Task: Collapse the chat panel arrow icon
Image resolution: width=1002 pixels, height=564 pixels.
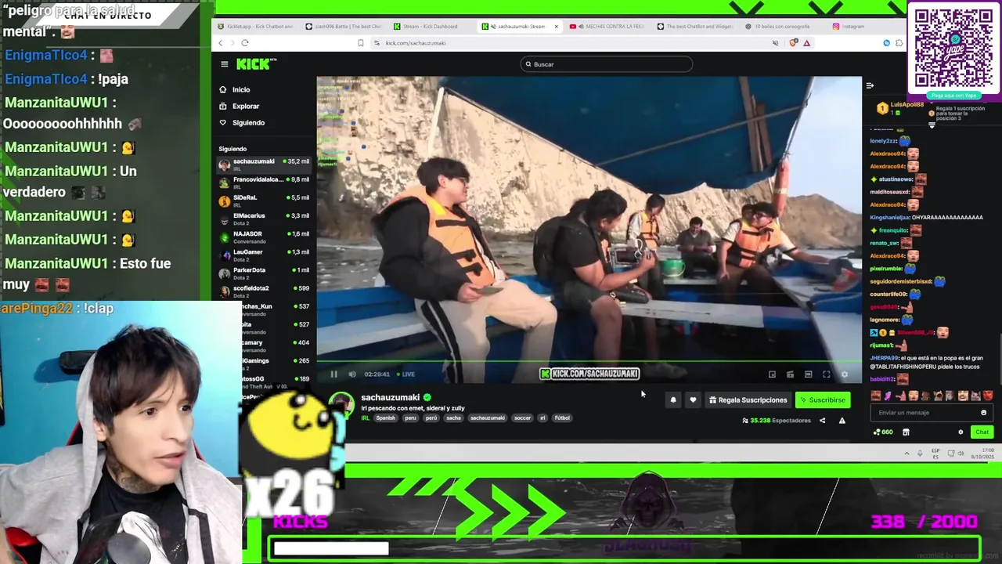Action: [870, 85]
